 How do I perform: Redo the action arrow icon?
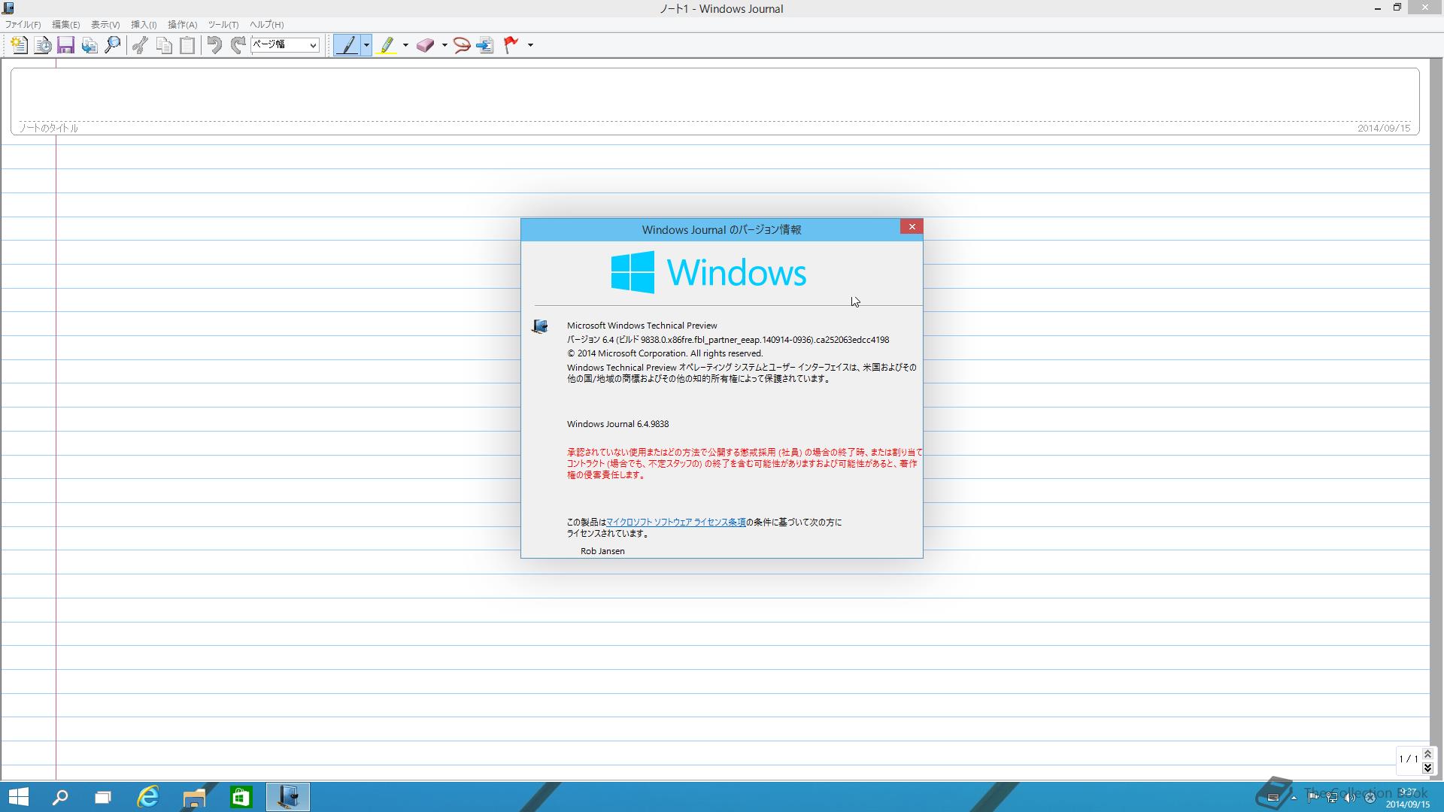[238, 45]
